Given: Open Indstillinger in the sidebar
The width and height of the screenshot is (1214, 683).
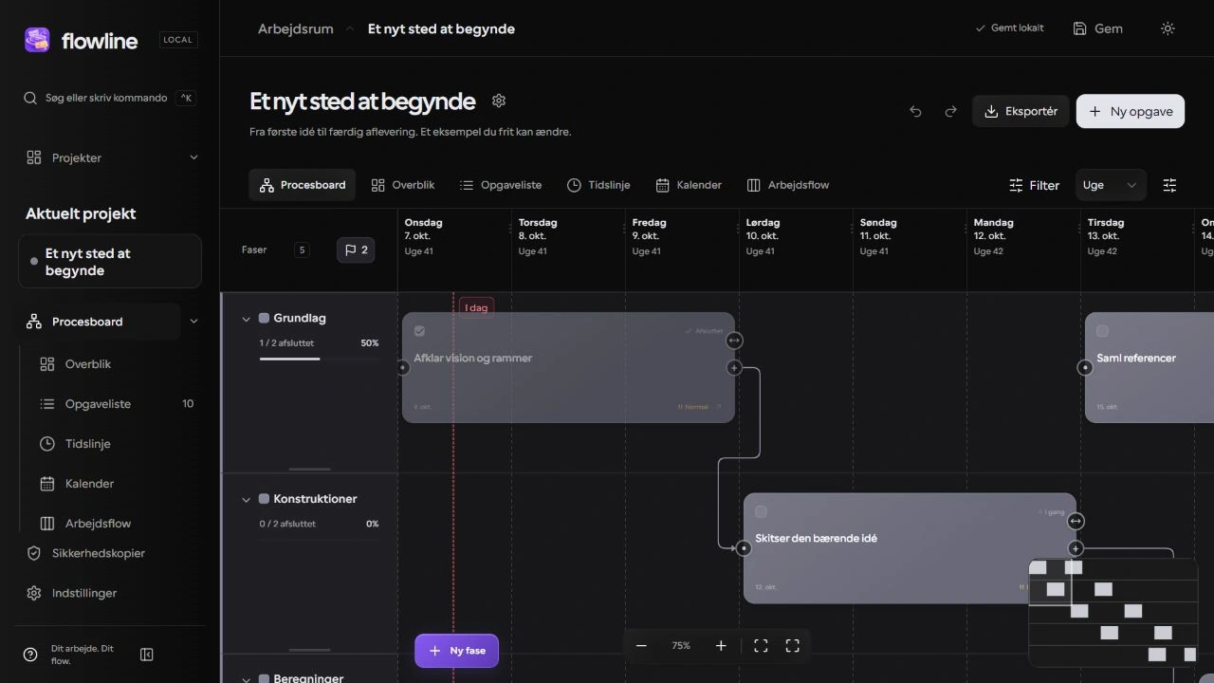Looking at the screenshot, I should [x=84, y=593].
